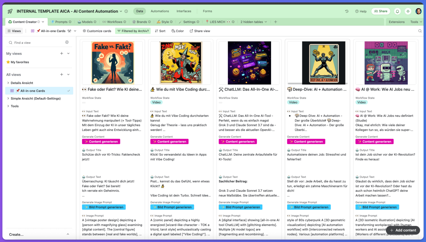Viewport: 426px width, 242px height.
Task: Toggle the Views sidebar
Action: pos(14,31)
